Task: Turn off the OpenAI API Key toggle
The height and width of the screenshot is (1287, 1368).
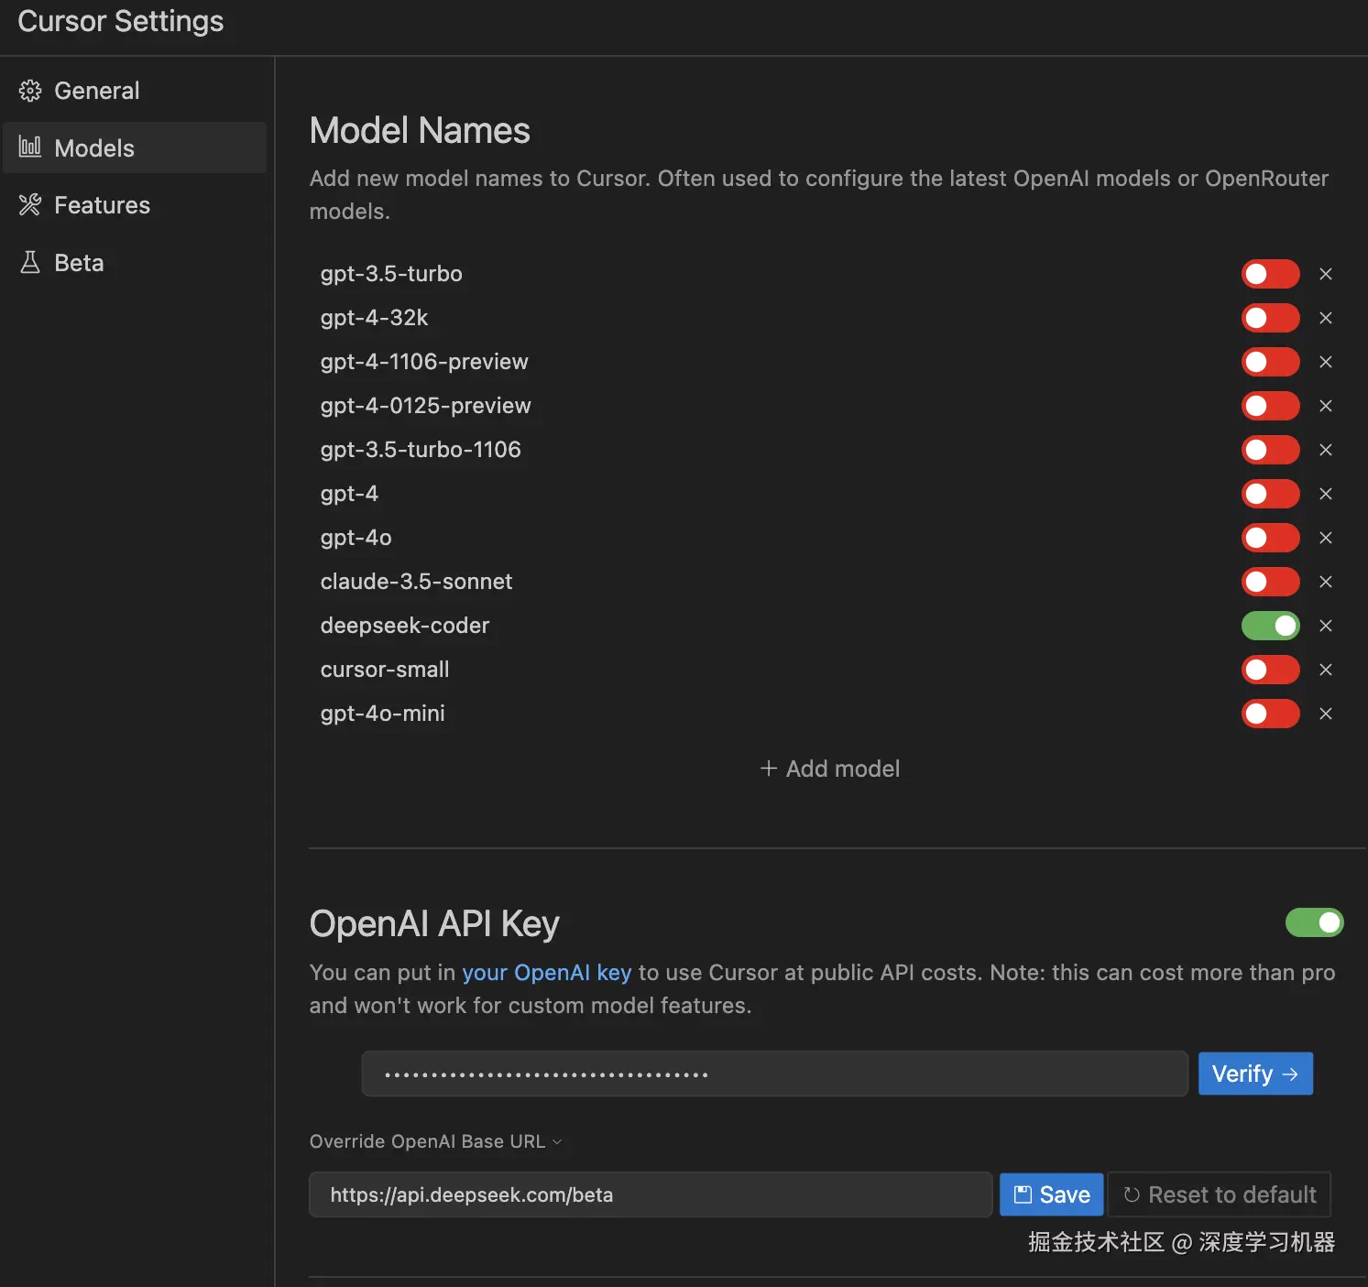Action: point(1314,922)
